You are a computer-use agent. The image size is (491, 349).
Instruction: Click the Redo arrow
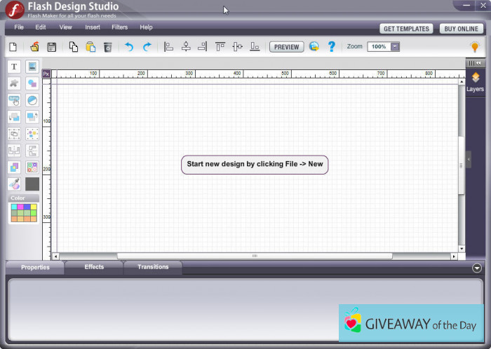click(147, 47)
